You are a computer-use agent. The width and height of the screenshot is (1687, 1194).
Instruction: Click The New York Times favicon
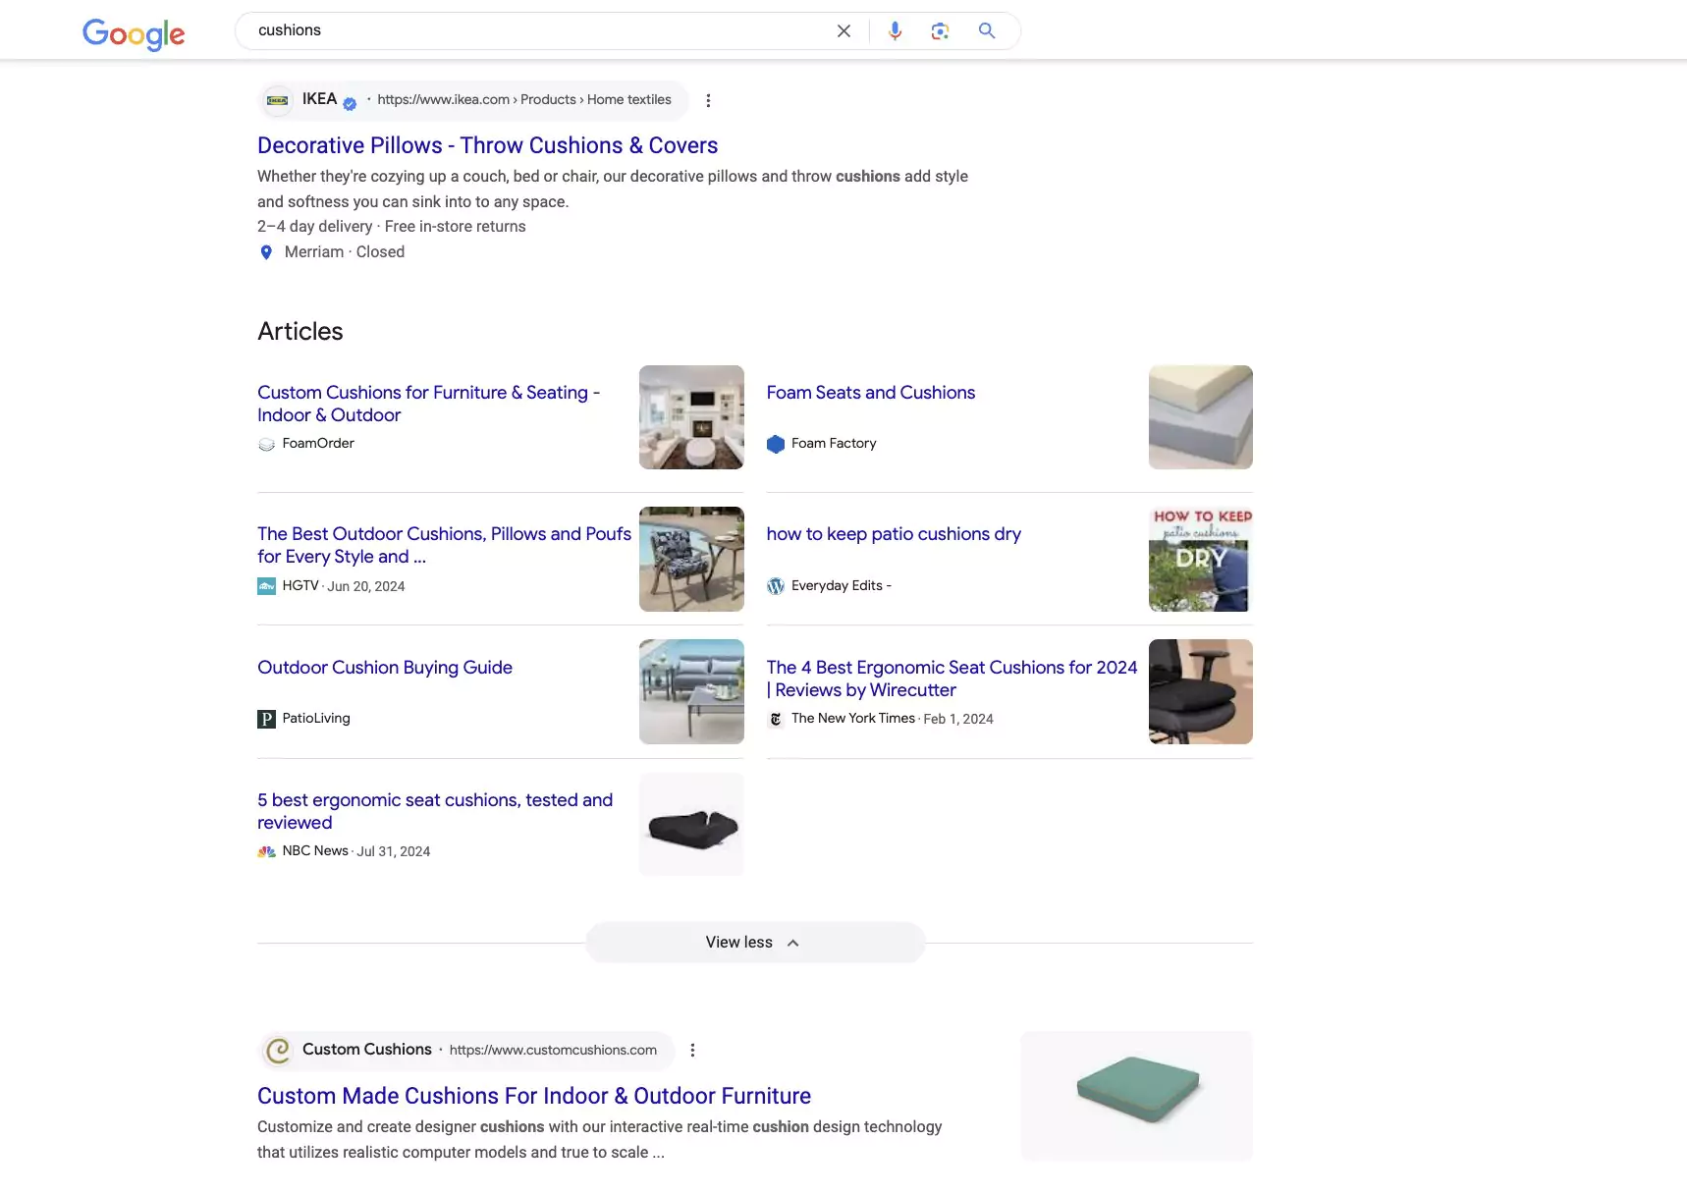(776, 719)
